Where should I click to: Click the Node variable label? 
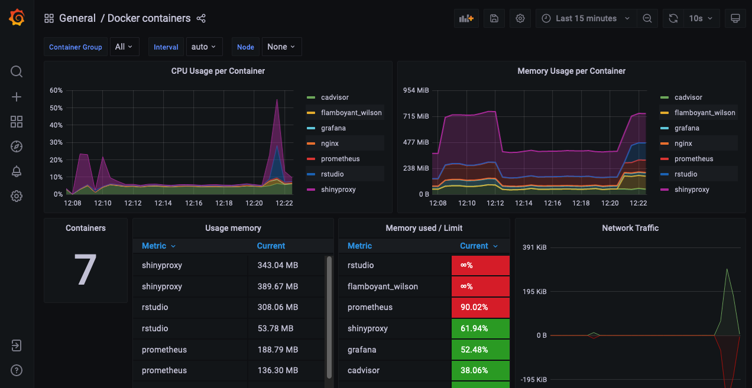point(245,47)
